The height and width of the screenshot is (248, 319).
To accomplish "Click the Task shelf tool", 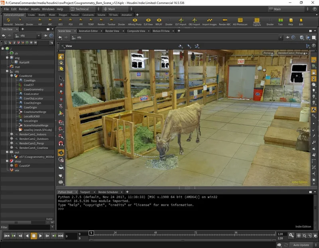I will point(281,22).
